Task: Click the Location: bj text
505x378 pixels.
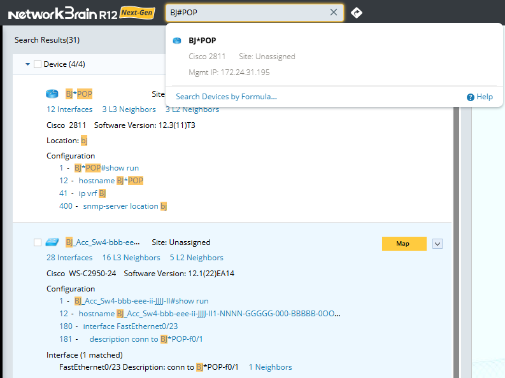Action: pyautogui.click(x=67, y=141)
